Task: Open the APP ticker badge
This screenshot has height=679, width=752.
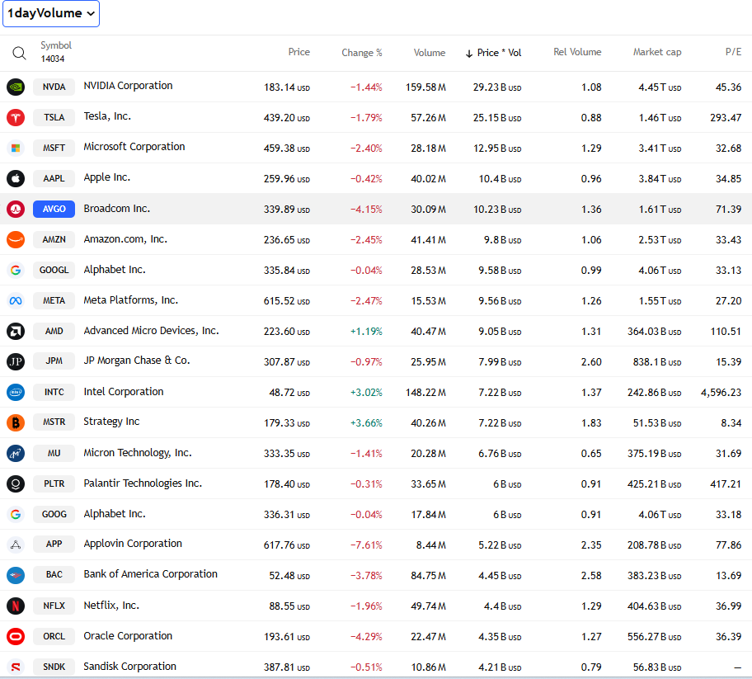Action: 54,544
